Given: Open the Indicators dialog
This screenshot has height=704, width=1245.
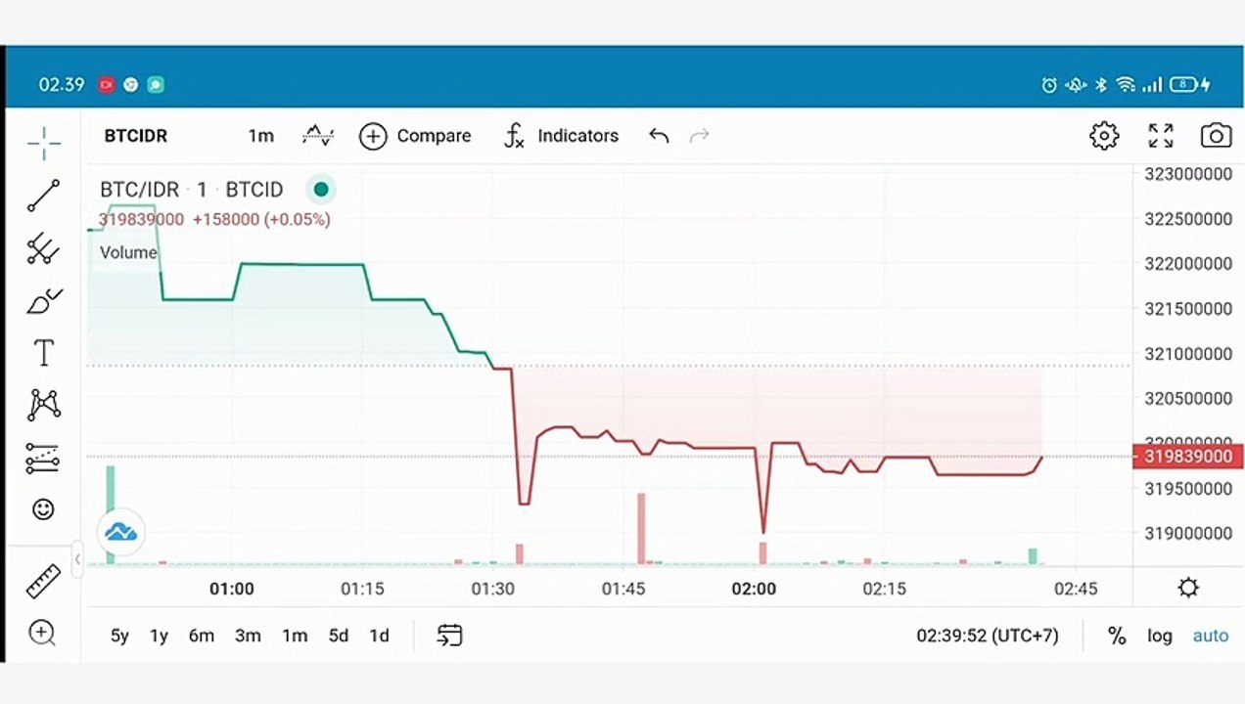Looking at the screenshot, I should pyautogui.click(x=561, y=136).
